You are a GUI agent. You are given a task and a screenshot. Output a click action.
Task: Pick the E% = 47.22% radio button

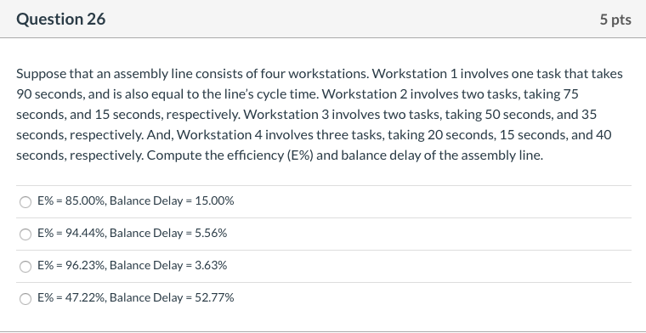click(25, 298)
